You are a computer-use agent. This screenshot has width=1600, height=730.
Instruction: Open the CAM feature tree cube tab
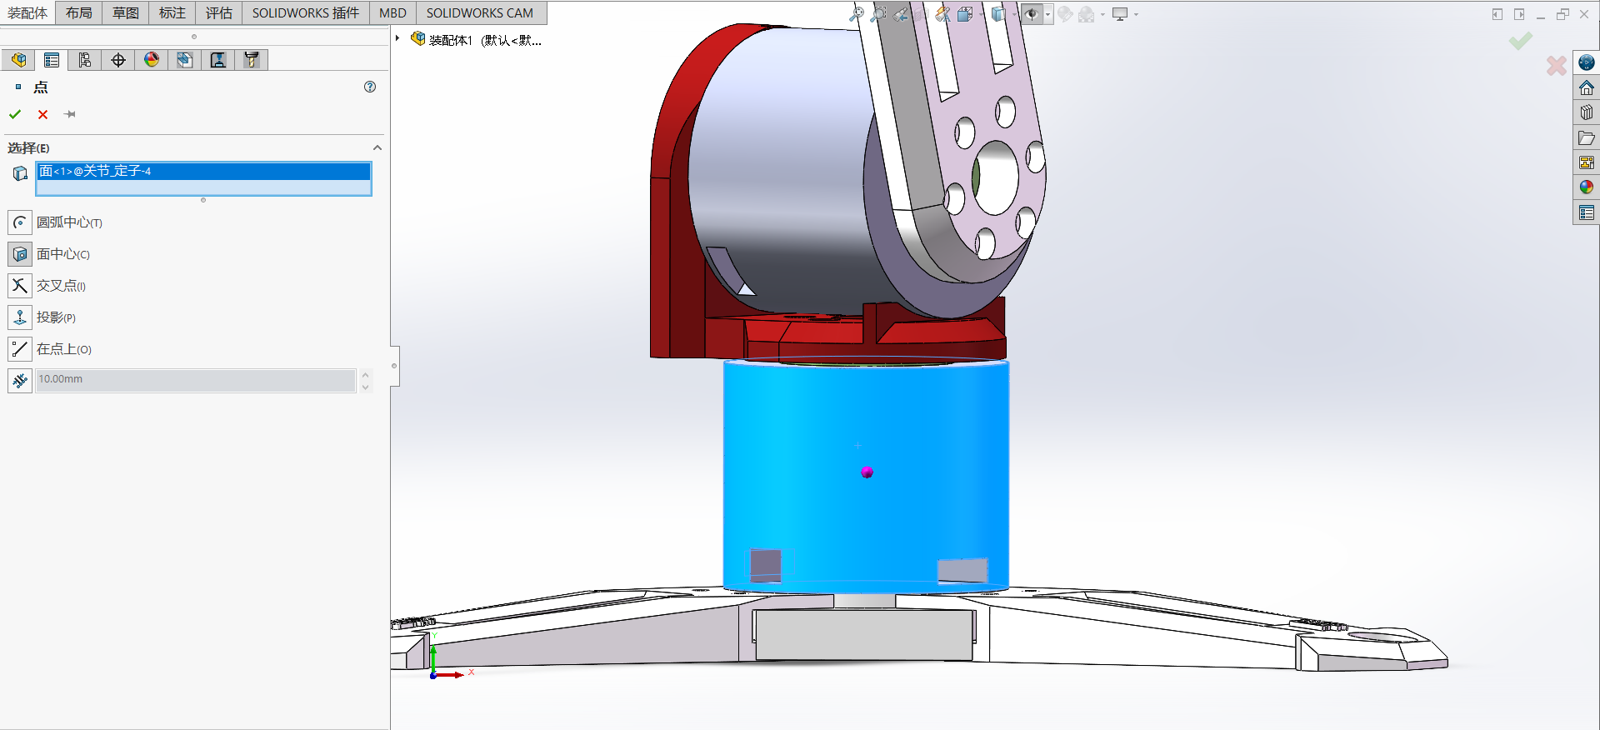coord(185,60)
